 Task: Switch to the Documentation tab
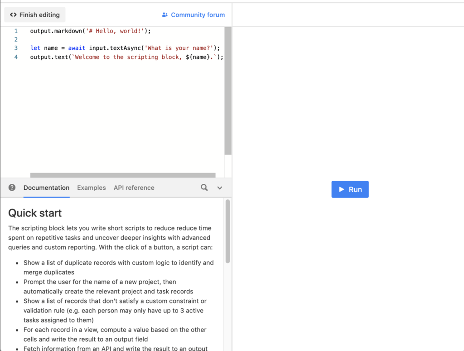(46, 188)
